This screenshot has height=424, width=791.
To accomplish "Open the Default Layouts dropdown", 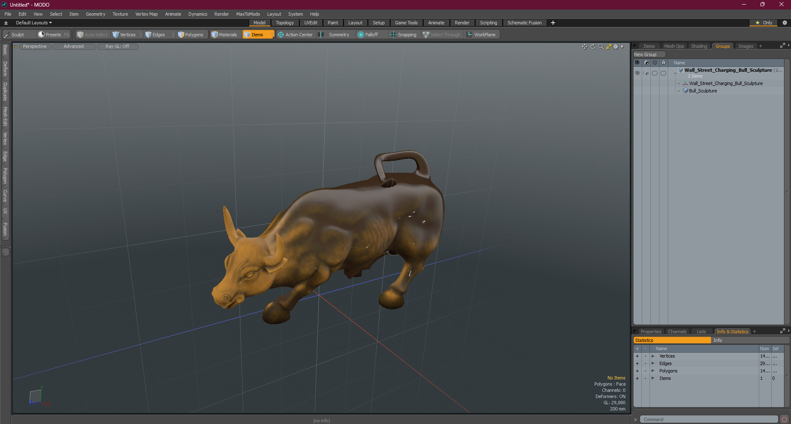I will tap(34, 23).
